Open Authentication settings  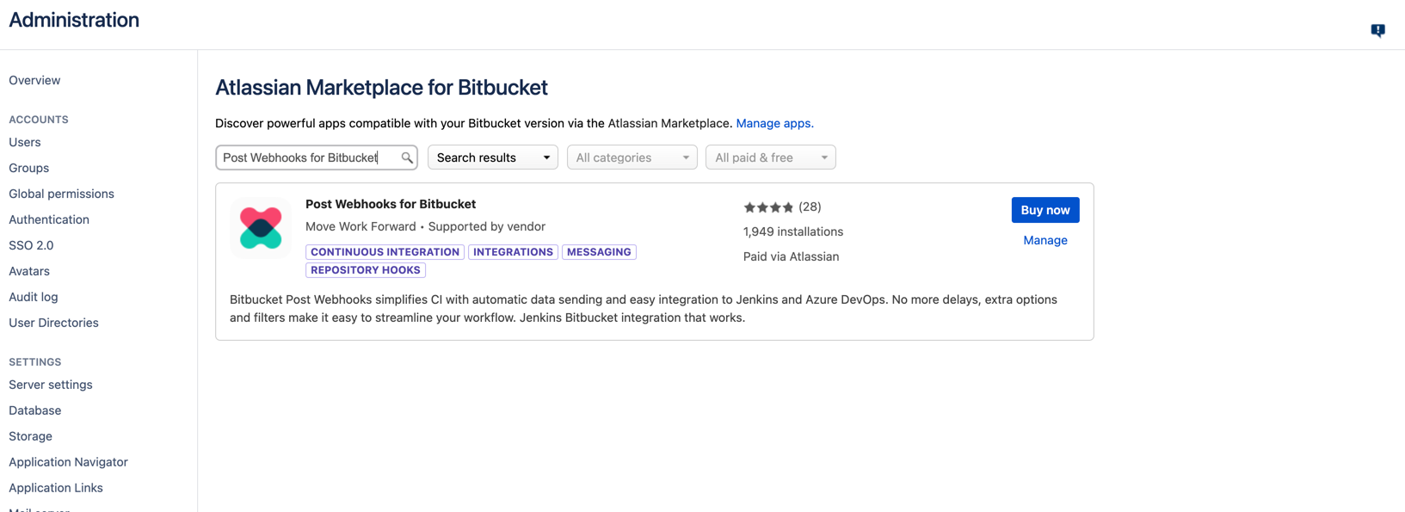pos(49,219)
